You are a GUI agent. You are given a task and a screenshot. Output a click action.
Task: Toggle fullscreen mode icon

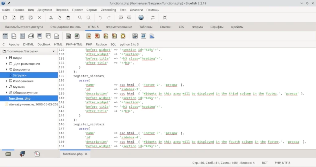(165, 18)
